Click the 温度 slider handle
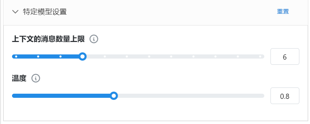The width and height of the screenshot is (310, 124). point(114,96)
